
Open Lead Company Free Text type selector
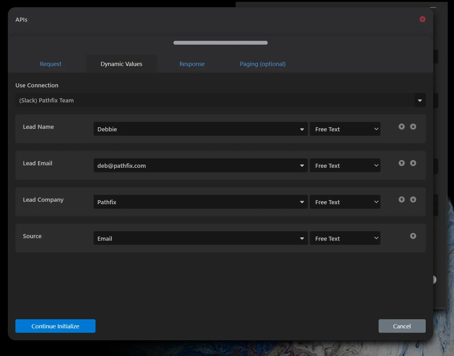pyautogui.click(x=345, y=202)
